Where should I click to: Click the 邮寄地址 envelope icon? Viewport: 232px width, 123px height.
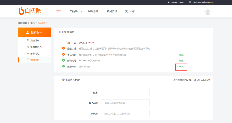pos(28,54)
